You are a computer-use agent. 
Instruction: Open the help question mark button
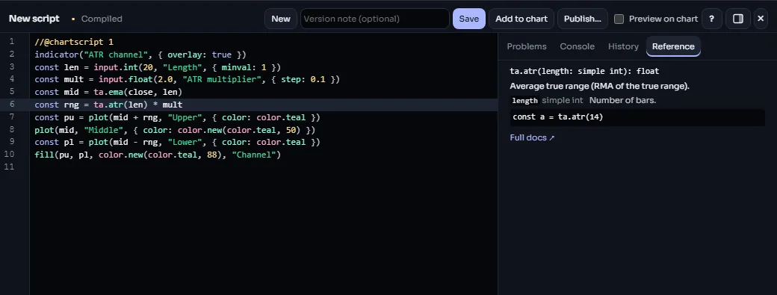tap(711, 19)
